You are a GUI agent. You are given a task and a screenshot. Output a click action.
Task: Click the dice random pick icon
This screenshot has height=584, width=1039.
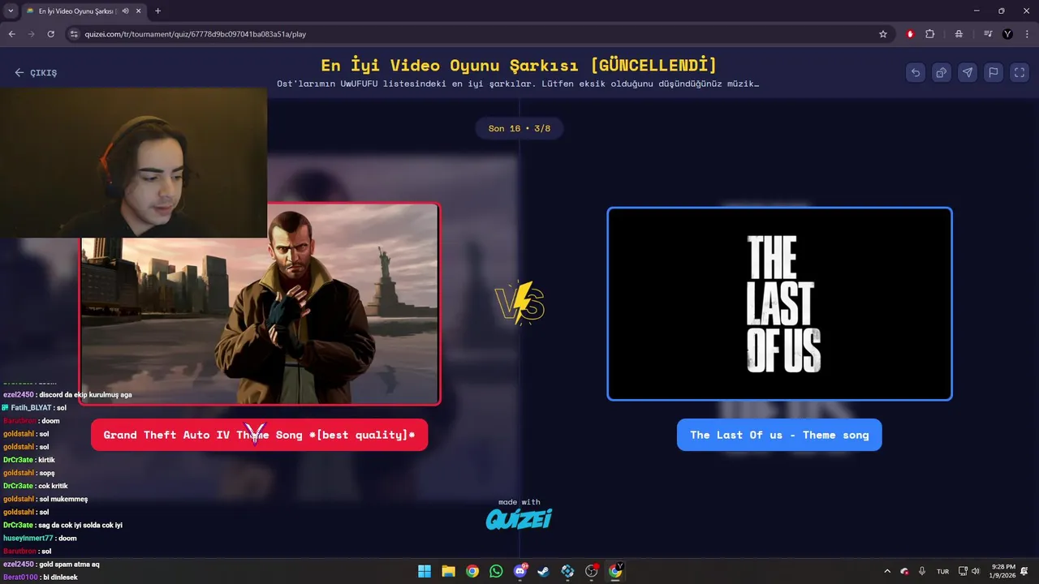pyautogui.click(x=942, y=72)
